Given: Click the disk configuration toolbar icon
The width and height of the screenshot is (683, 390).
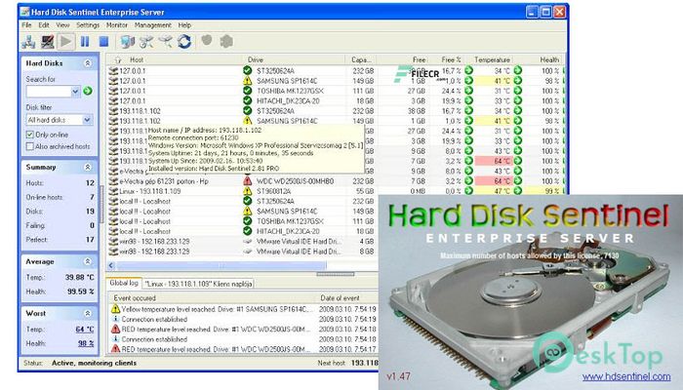Looking at the screenshot, I should coord(165,42).
